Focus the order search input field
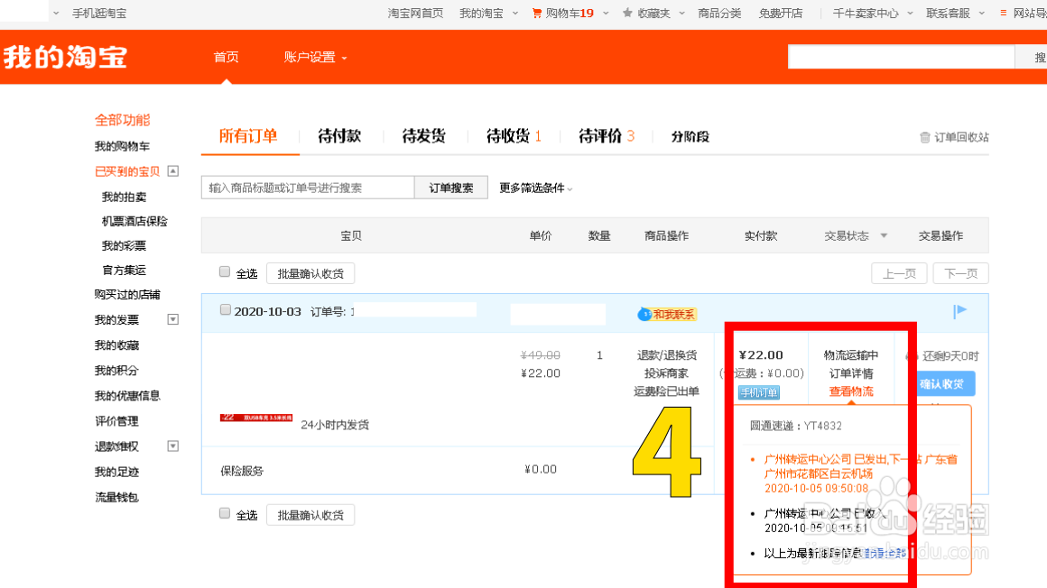 click(x=308, y=188)
